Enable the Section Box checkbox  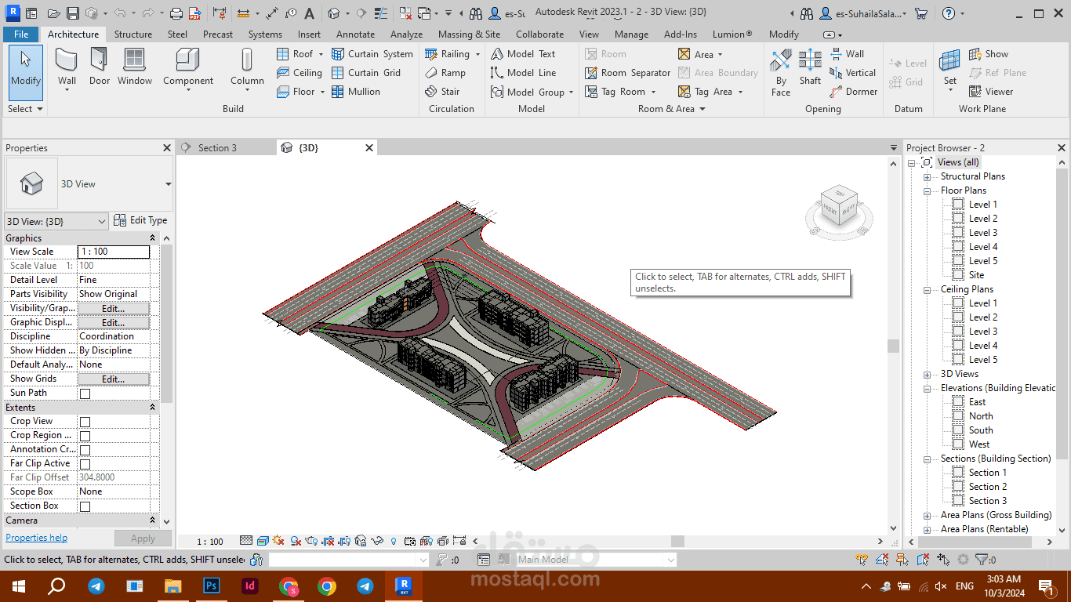[85, 506]
